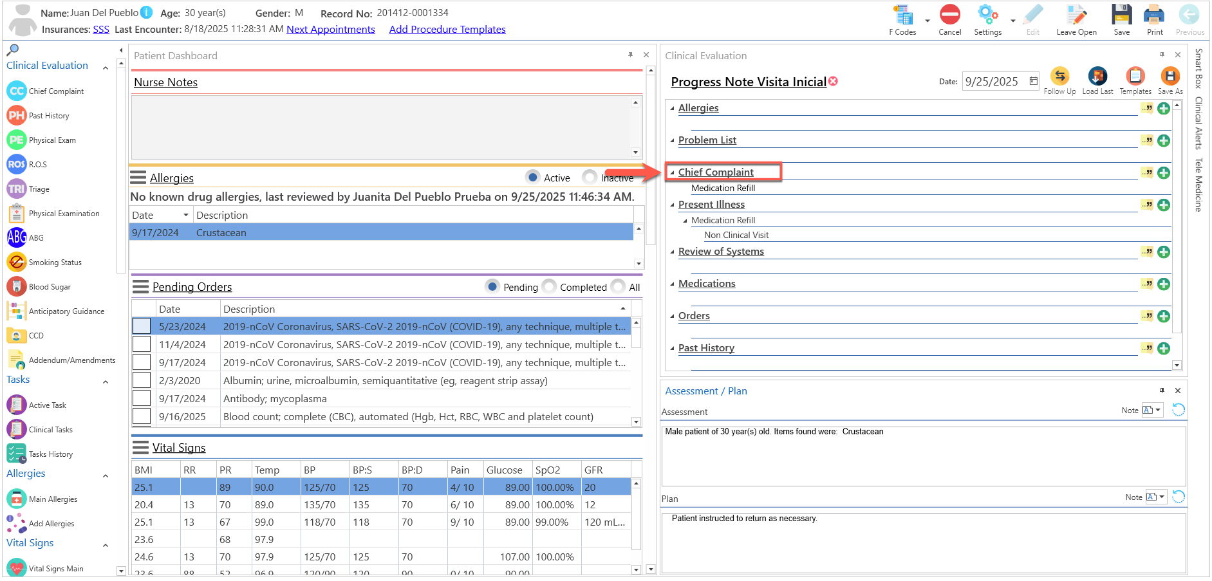Click the F Codes toolbar icon
The image size is (1212, 581).
pos(904,15)
